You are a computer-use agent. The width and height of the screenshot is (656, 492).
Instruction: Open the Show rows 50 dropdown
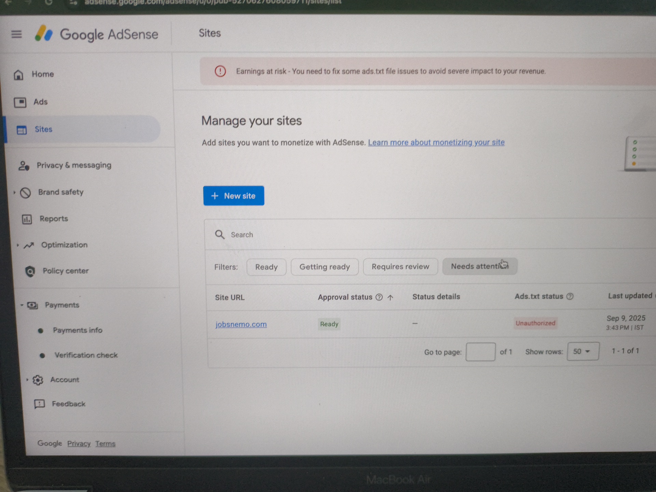pyautogui.click(x=583, y=351)
